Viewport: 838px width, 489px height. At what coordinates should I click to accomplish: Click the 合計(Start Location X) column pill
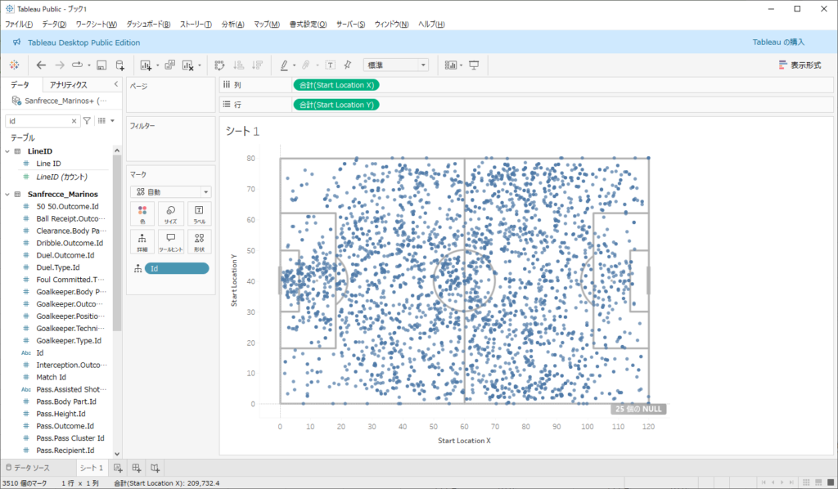336,85
